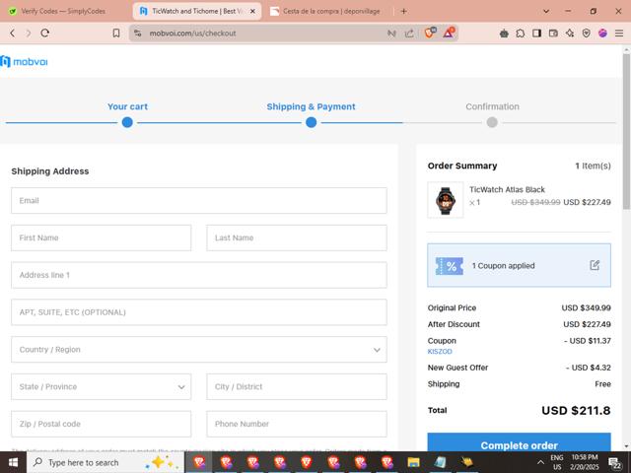631x473 pixels.
Task: Open the Brave VPN shield icon
Action: pyautogui.click(x=587, y=34)
